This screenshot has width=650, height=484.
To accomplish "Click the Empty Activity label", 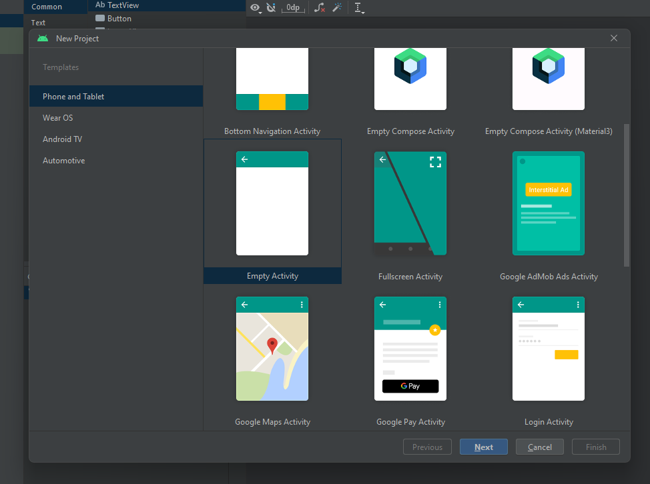I will click(272, 276).
